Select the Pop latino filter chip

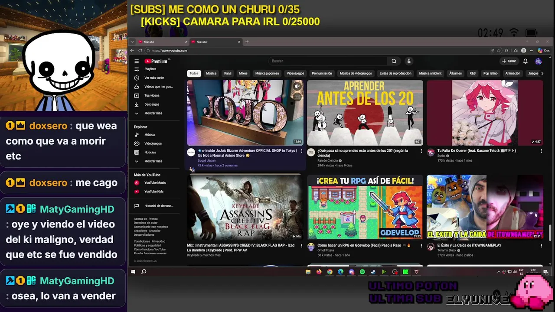pos(490,73)
